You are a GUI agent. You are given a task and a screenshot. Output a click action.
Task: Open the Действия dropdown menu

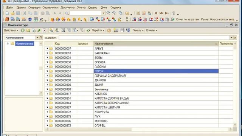pyautogui.click(x=11, y=30)
